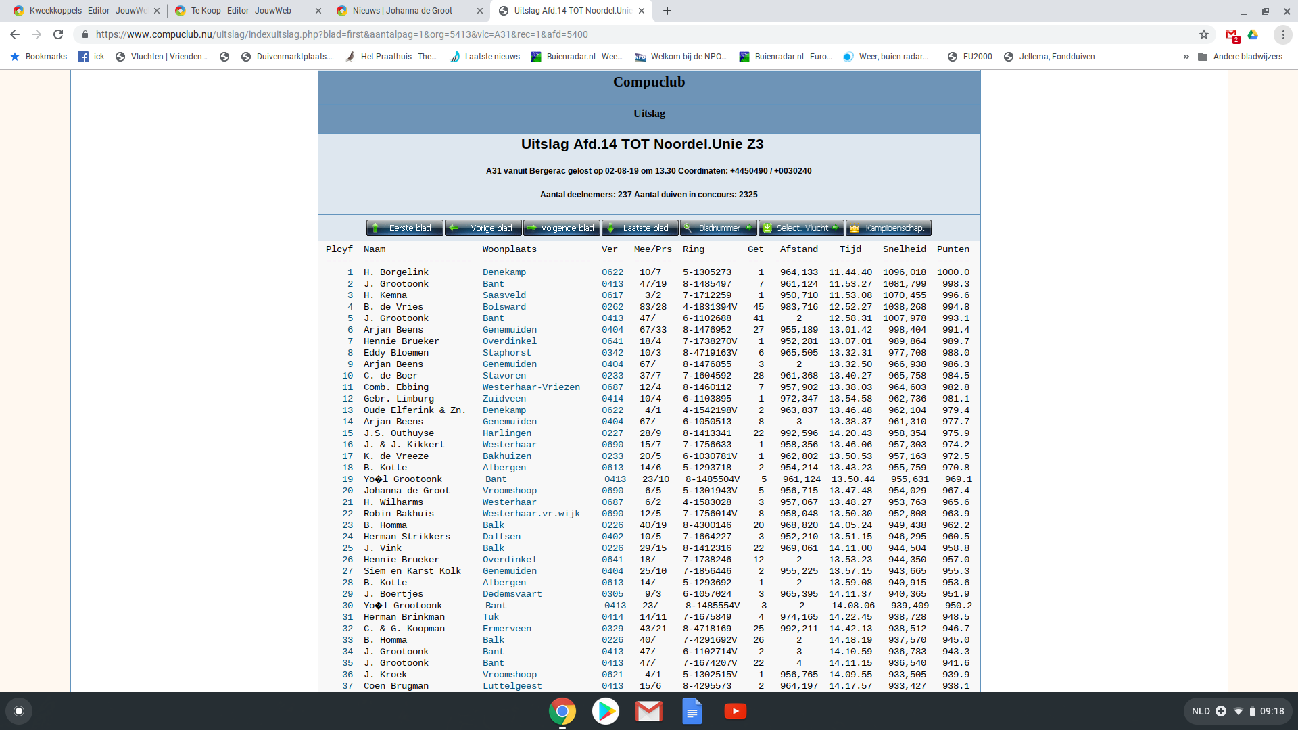Open Play Store from the shelf
Viewport: 1298px width, 730px height.
tap(605, 711)
